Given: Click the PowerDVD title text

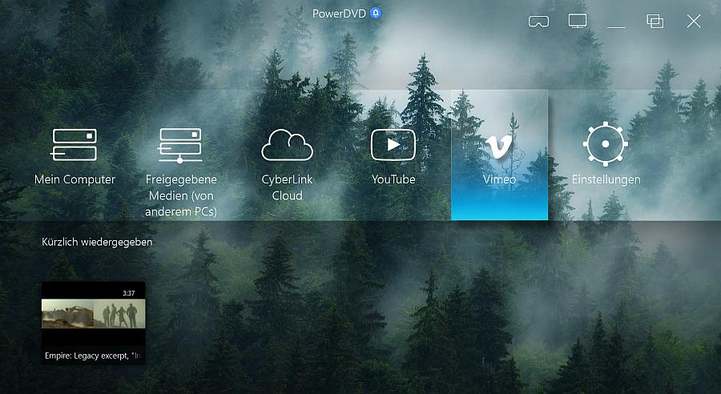Looking at the screenshot, I should (x=339, y=14).
